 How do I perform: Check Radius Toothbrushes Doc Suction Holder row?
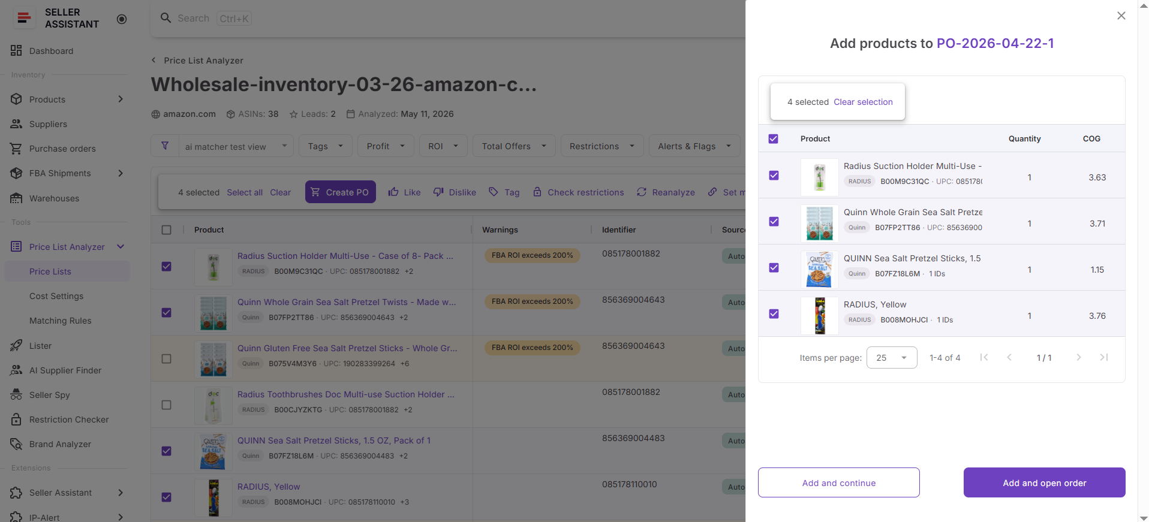[167, 405]
